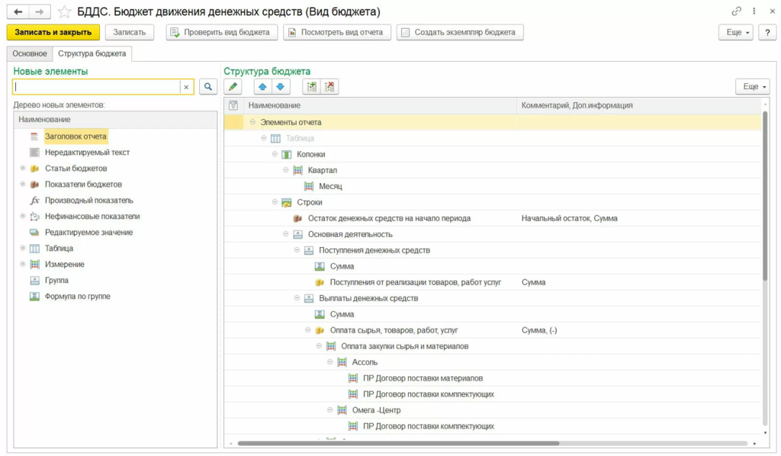
Task: Click the pencil edit icon in structure toolbar
Action: [x=234, y=87]
